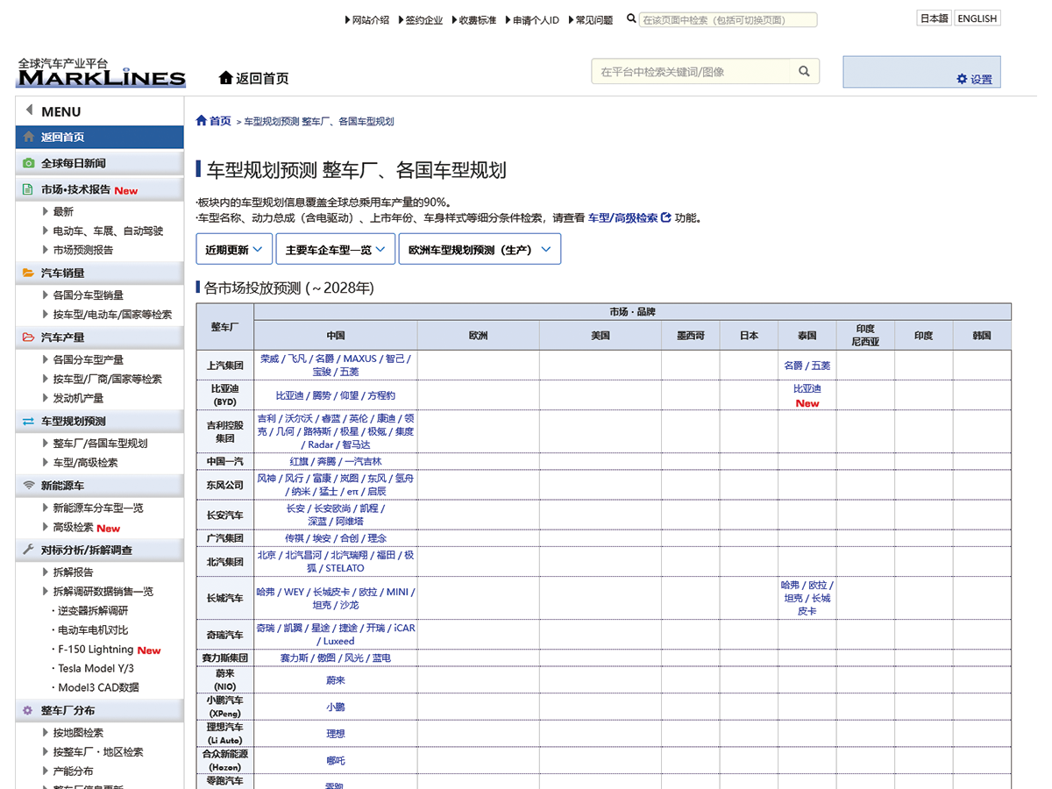Click external link icon after 车型/高级检索
Viewport: 1052px width, 789px height.
coord(666,217)
